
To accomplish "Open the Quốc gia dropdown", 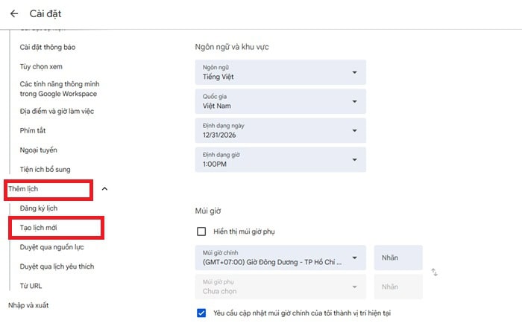I will point(280,101).
